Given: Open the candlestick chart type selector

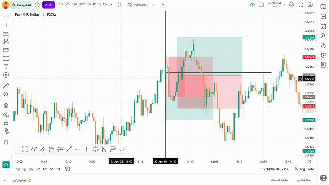Looking at the screenshot, I should [119, 5].
